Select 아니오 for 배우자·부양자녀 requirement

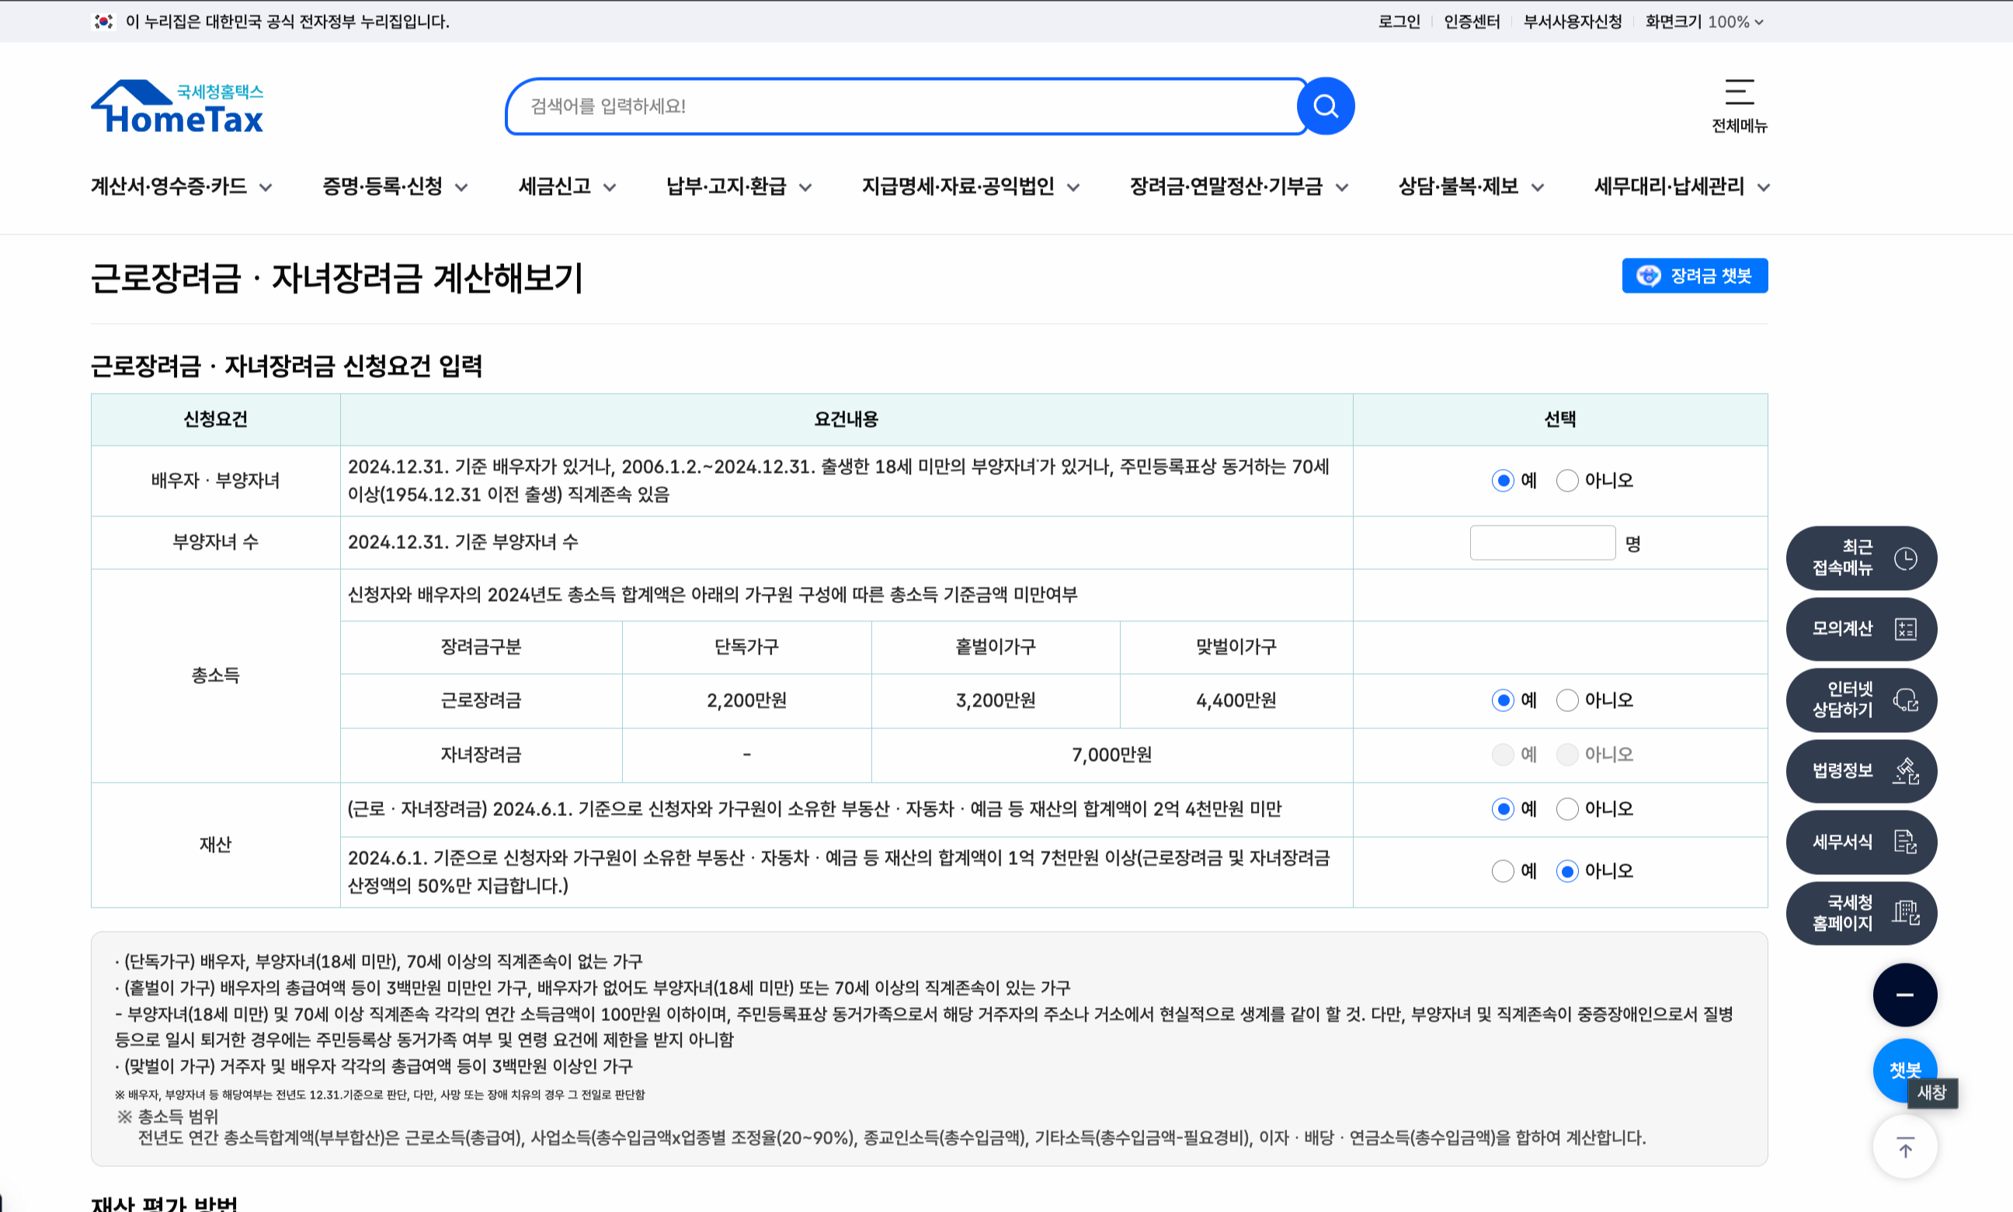pyautogui.click(x=1566, y=481)
